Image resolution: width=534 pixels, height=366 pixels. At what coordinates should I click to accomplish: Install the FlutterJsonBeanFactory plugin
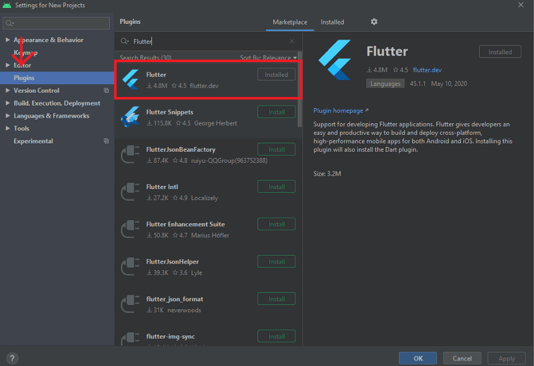pos(276,149)
